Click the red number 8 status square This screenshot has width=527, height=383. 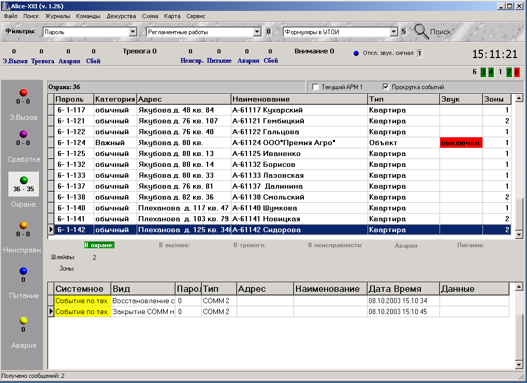(x=517, y=72)
